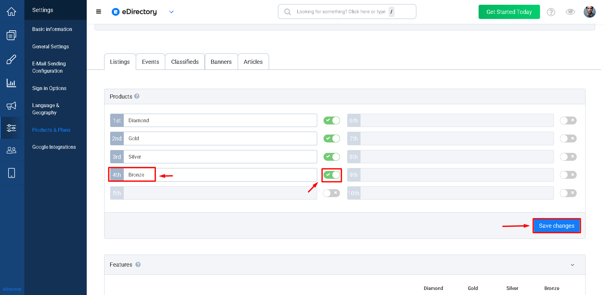Screen dimensions: 603x295
Task: Toggle the Silver product switch
Action: (332, 157)
